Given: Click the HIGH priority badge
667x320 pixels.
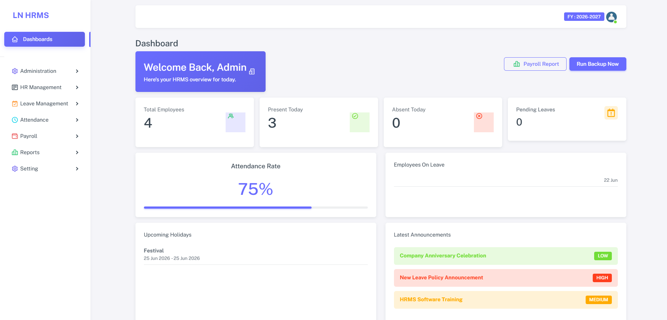Looking at the screenshot, I should 602,278.
